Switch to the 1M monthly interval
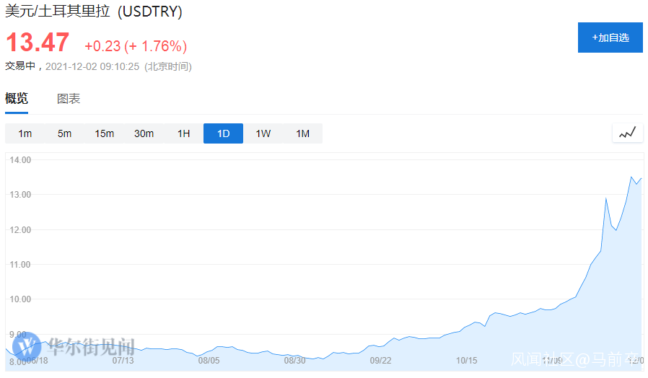Image resolution: width=648 pixels, height=378 pixels. [302, 133]
